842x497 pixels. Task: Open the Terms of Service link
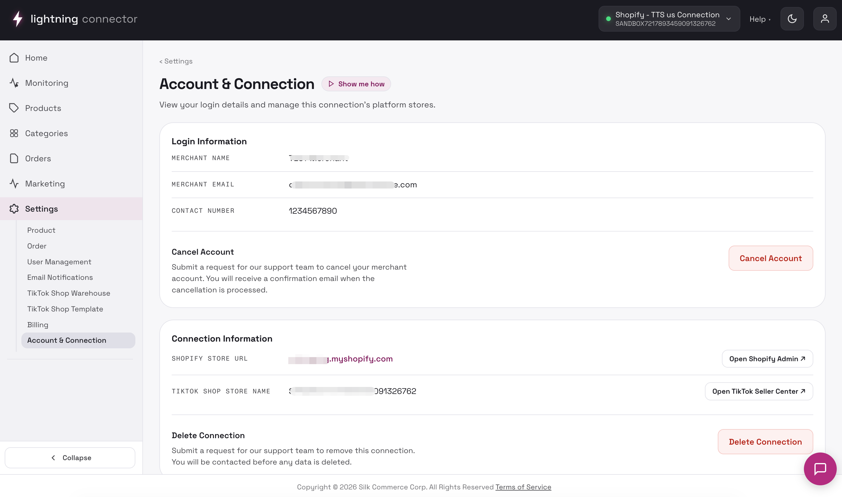[523, 487]
